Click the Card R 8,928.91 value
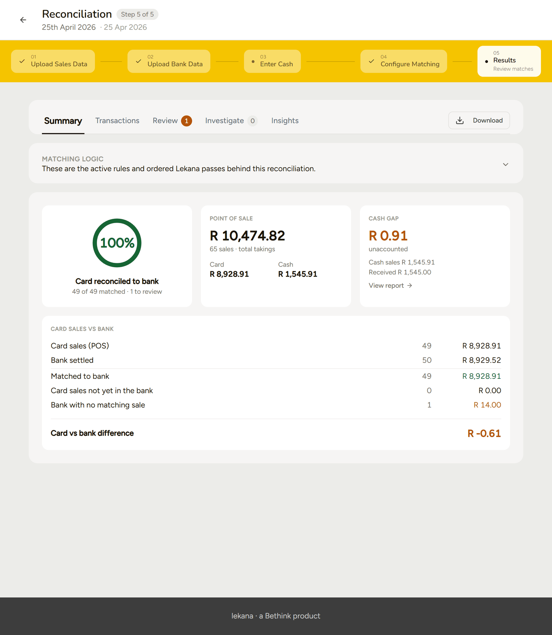Viewport: 552px width, 635px height. (x=229, y=274)
